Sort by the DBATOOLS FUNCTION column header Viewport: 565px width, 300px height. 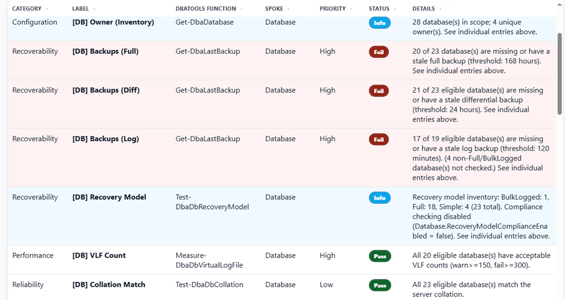coord(206,9)
